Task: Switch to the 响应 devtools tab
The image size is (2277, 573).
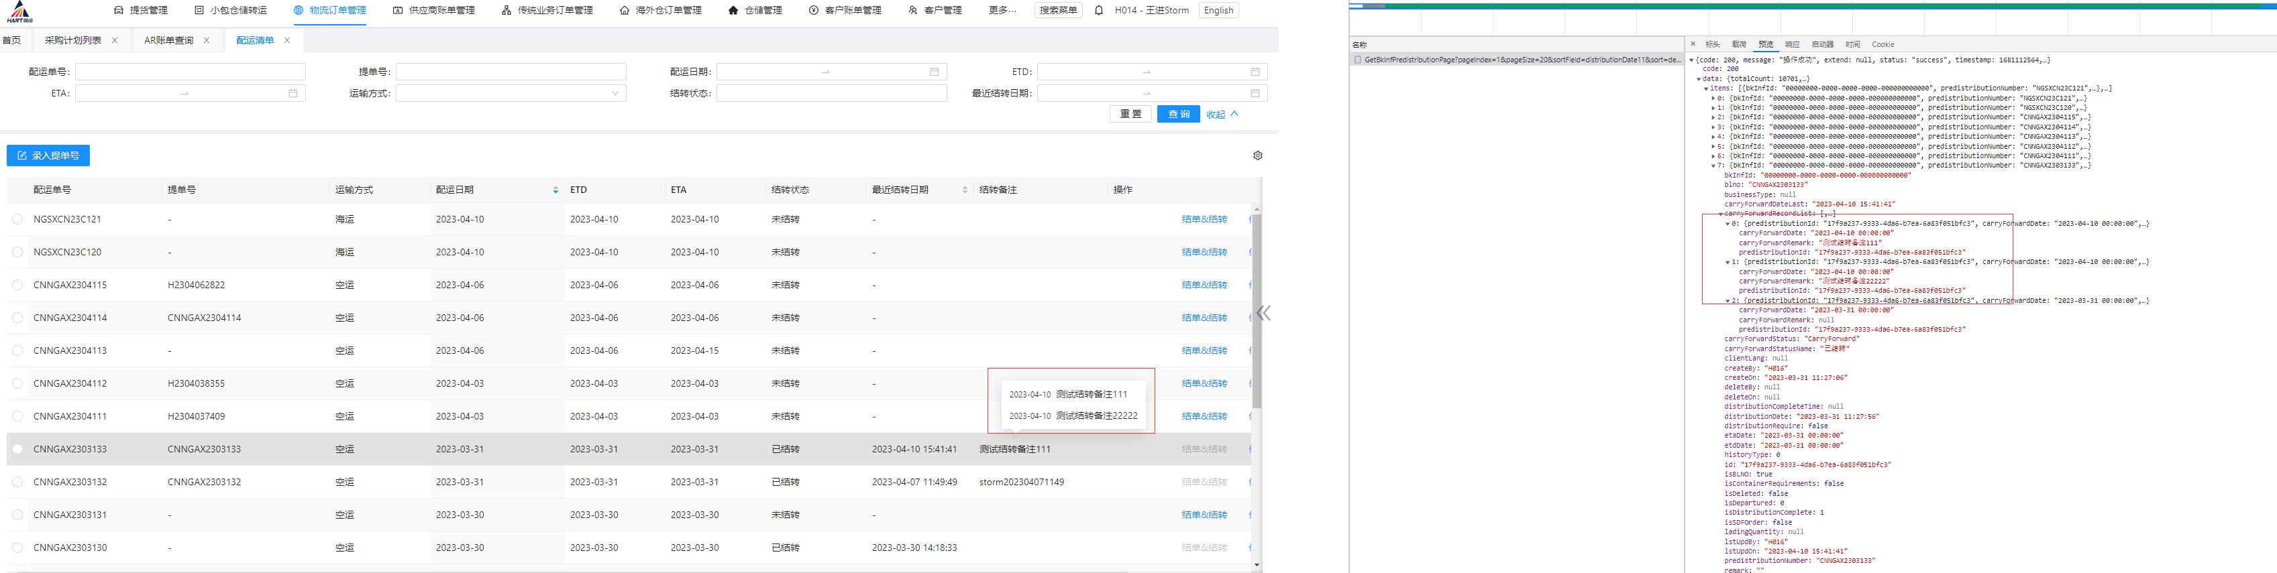Action: (x=1792, y=44)
